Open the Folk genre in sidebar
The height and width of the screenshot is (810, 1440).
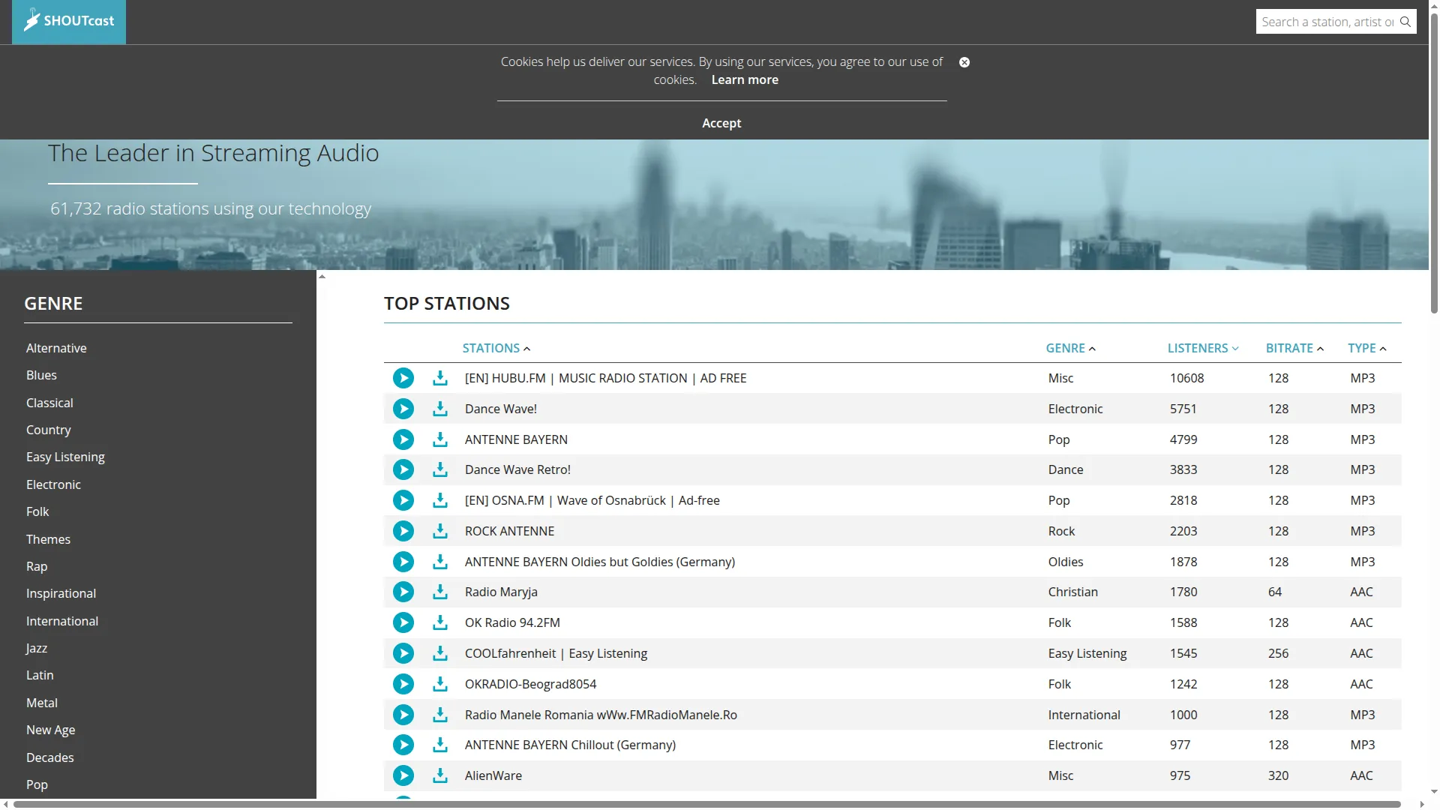(x=37, y=511)
